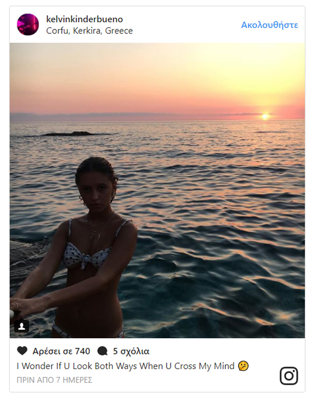Click the kelvinkinderbueno profile avatar
Screen dimensions: 314x397
[28, 24]
